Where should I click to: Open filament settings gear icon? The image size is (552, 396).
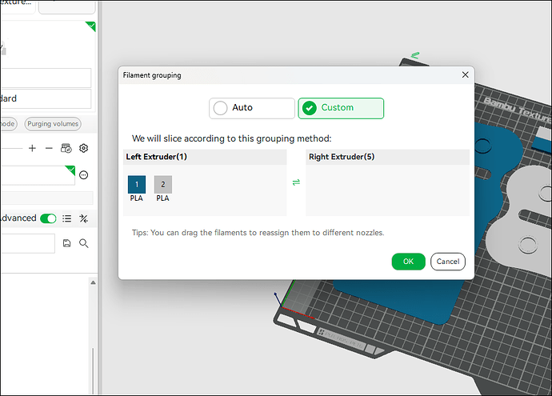coord(83,148)
